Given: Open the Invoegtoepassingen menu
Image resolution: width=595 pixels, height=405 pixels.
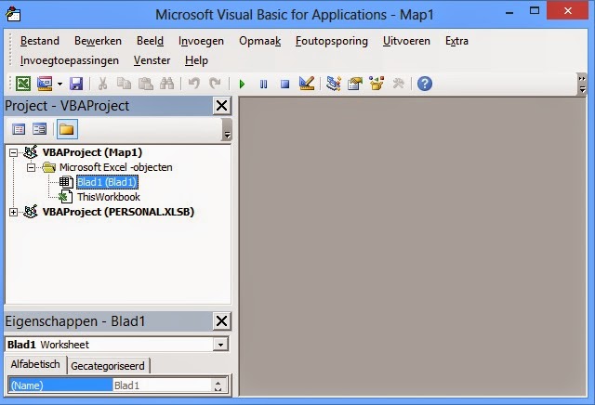Looking at the screenshot, I should click(x=70, y=60).
